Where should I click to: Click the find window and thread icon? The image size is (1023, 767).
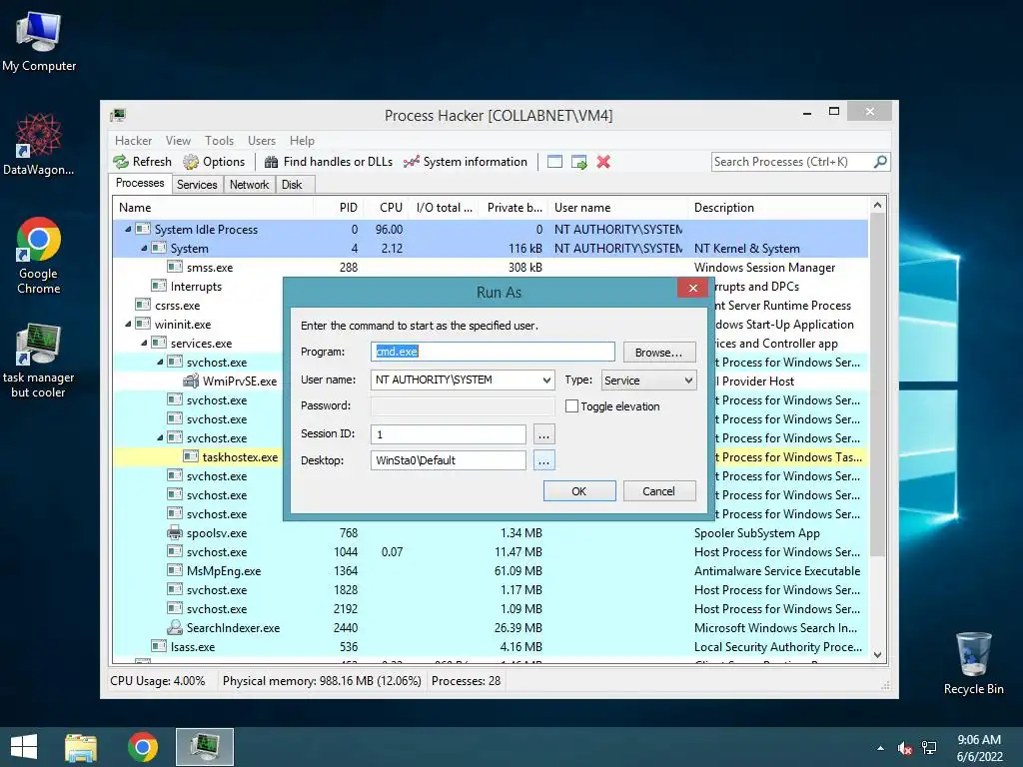click(578, 162)
